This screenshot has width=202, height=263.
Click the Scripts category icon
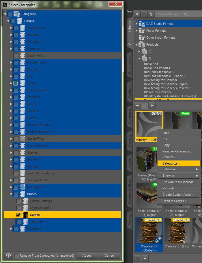(x=25, y=215)
